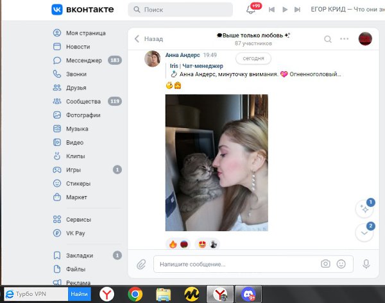Image resolution: width=385 pixels, height=303 pixels.
Task: Open Анна Андерс profile link
Action: [184, 56]
